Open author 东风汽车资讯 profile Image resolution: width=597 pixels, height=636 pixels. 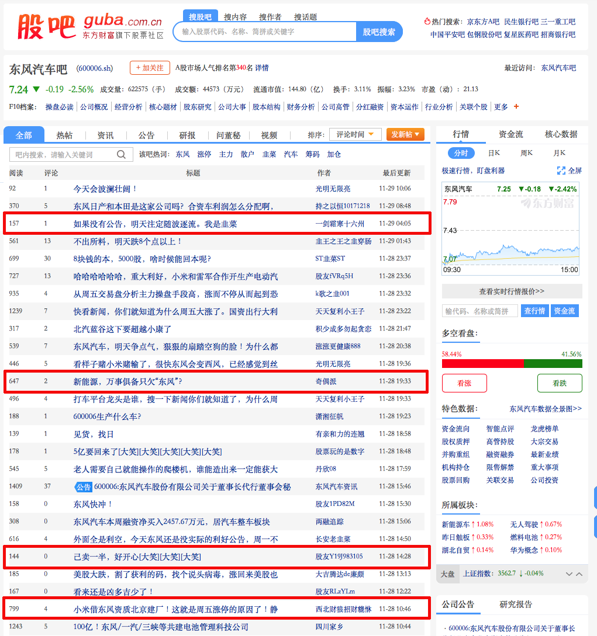337,486
